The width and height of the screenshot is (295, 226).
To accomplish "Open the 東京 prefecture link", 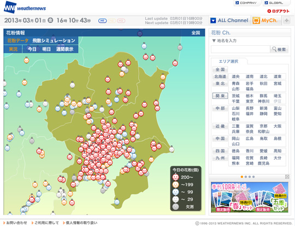I will pyautogui.click(x=250, y=102).
